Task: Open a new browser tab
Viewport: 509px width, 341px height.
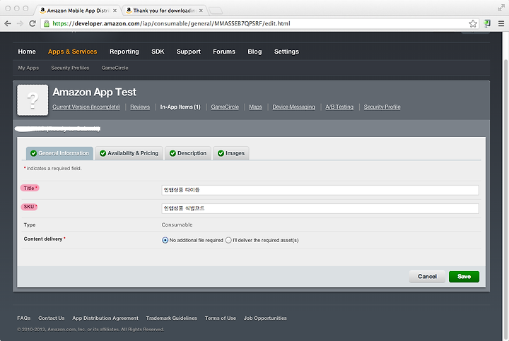Action: (216, 11)
